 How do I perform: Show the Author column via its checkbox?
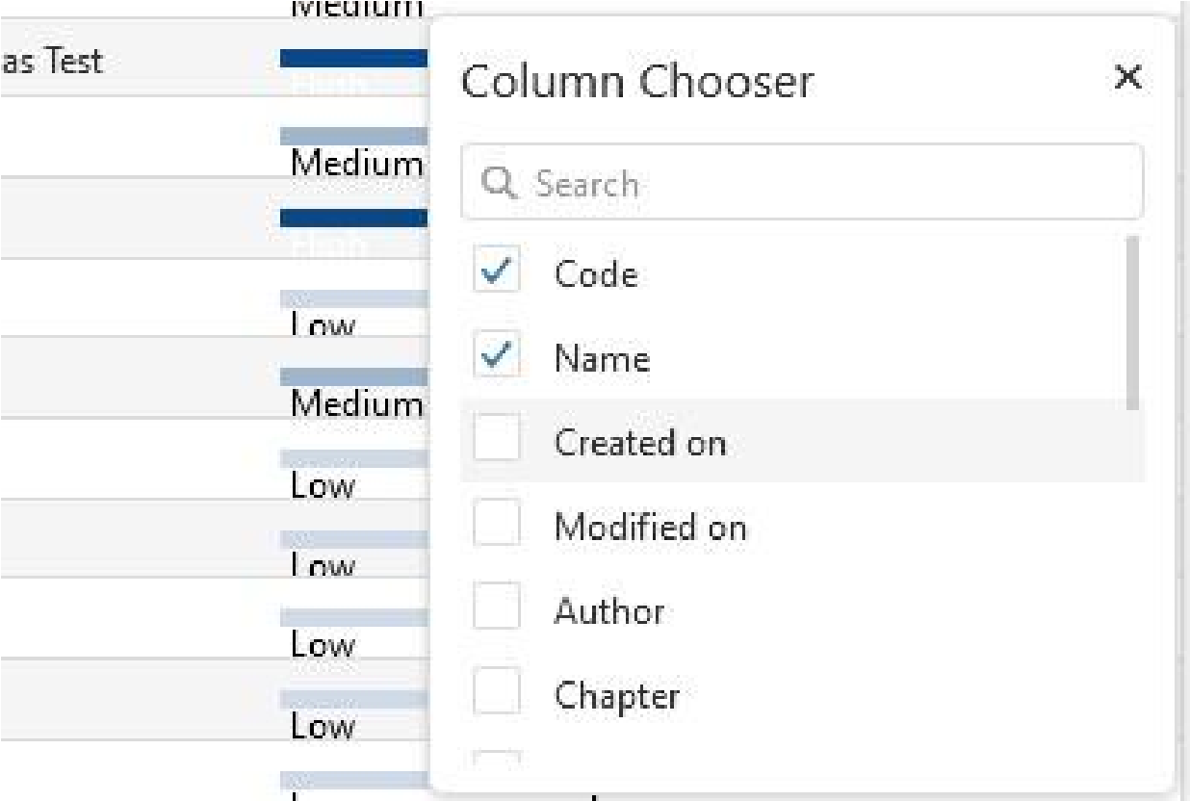point(498,610)
